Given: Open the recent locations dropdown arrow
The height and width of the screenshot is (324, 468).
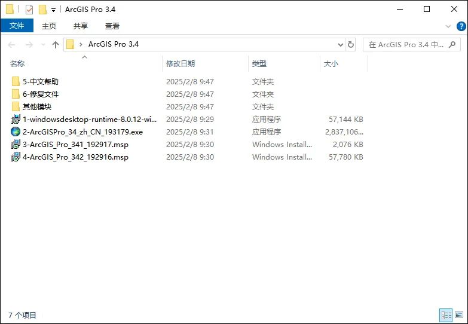Looking at the screenshot, I should click(42, 45).
